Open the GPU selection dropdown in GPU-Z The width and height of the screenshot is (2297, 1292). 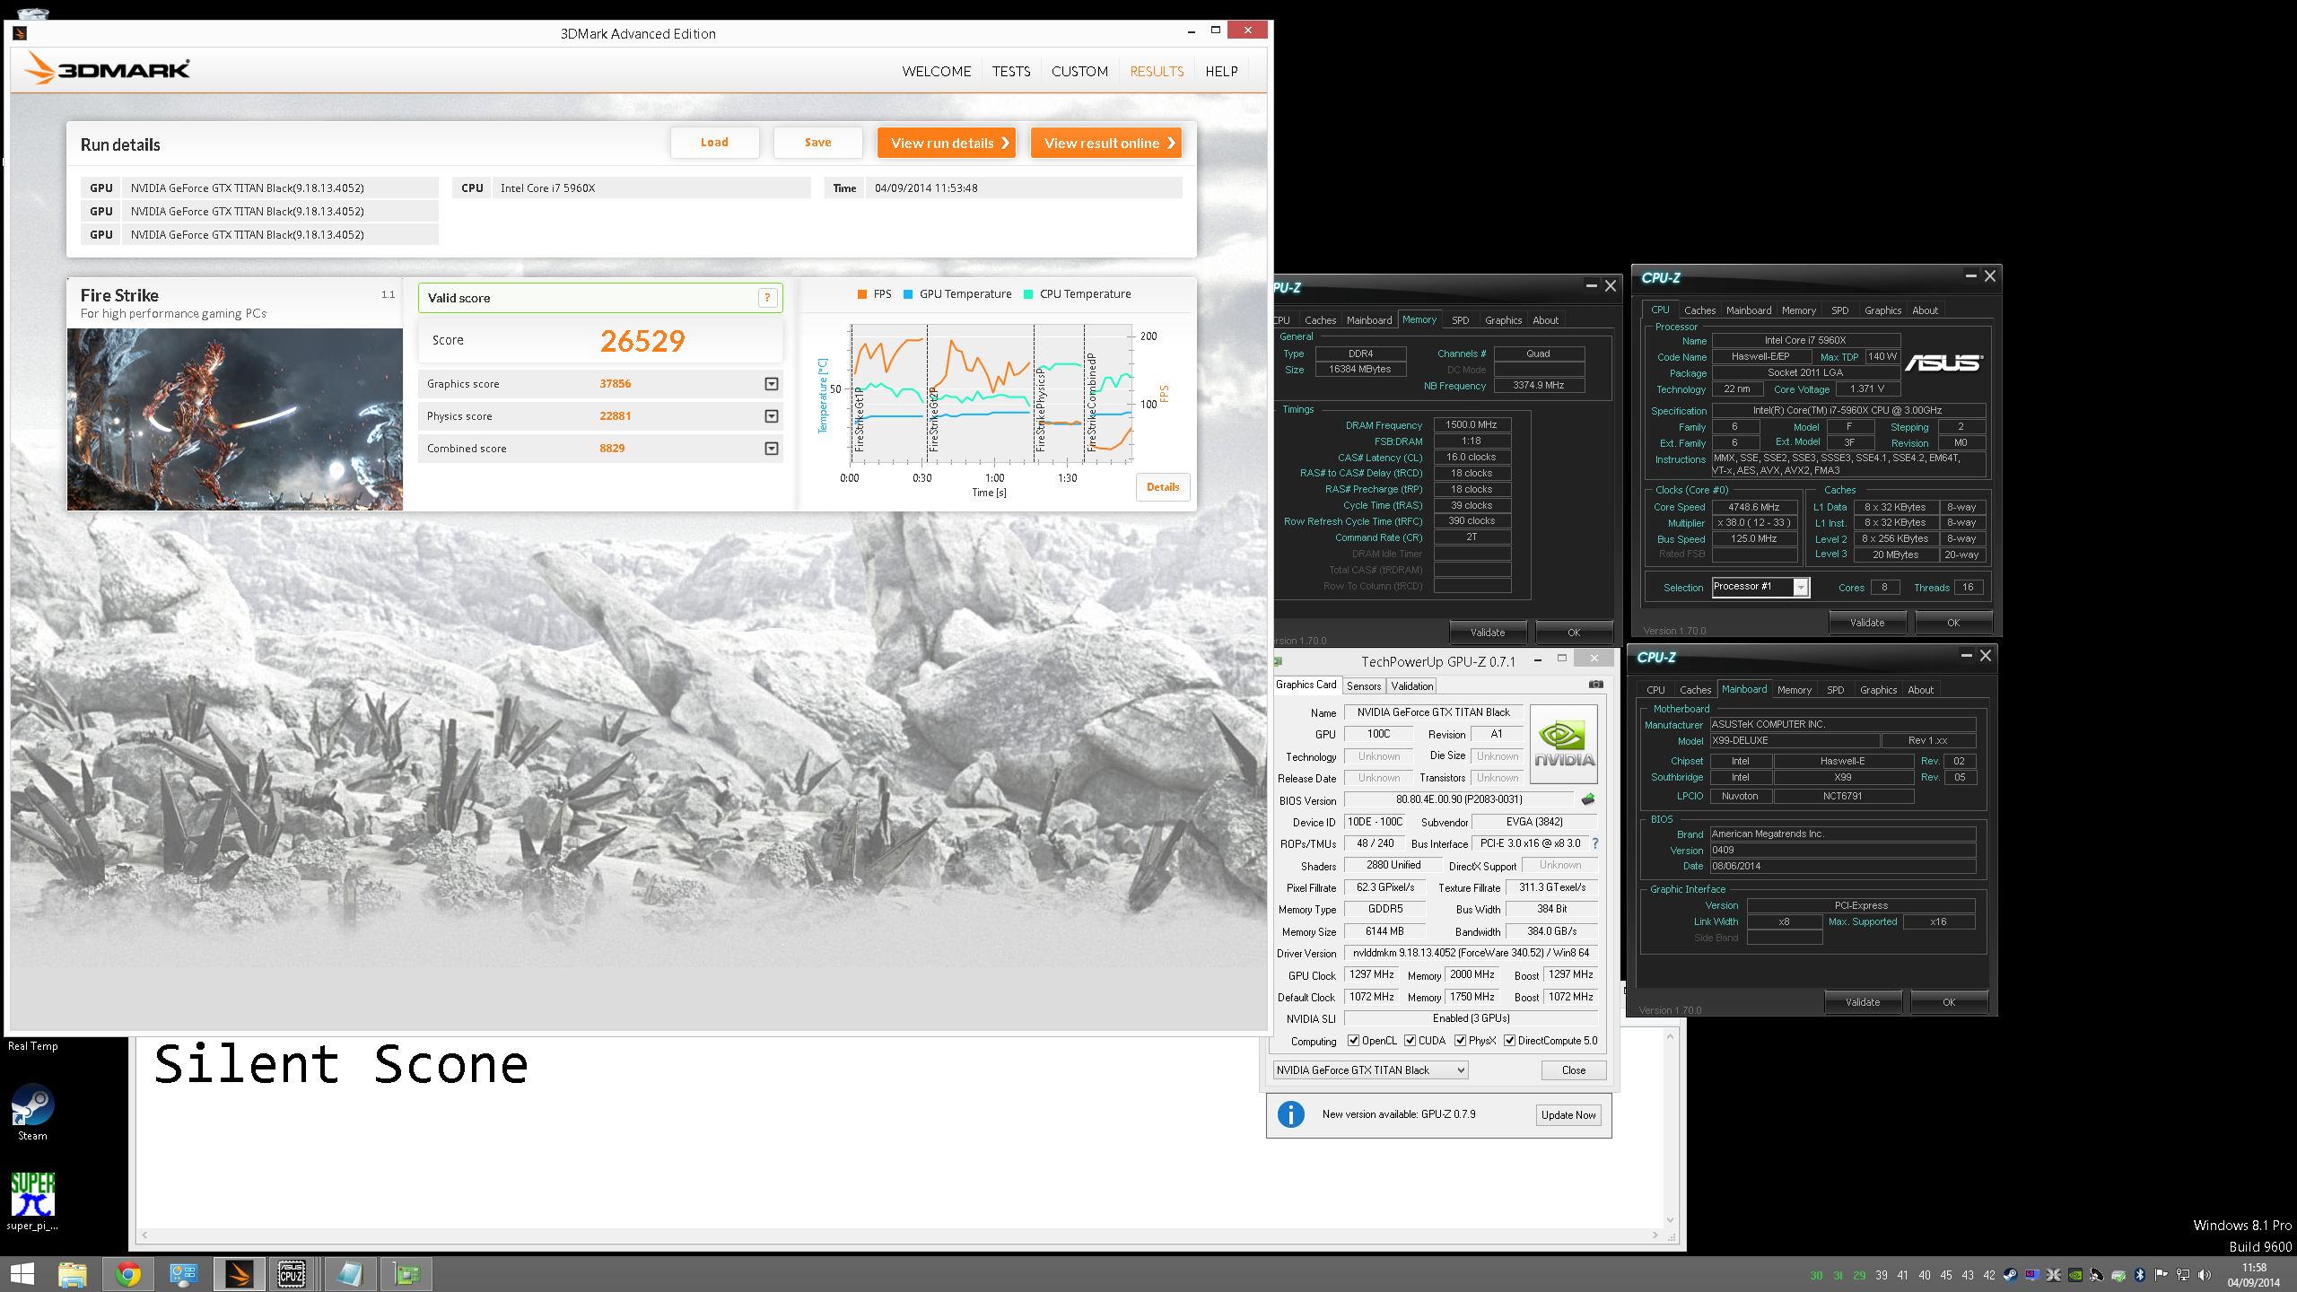point(1371,1069)
